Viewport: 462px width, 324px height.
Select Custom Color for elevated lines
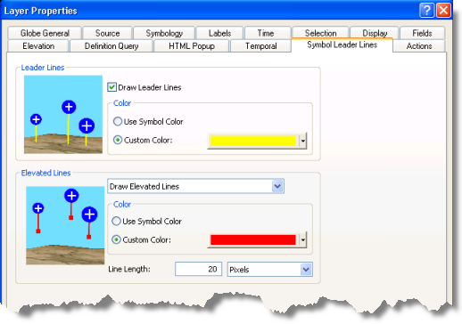point(141,239)
